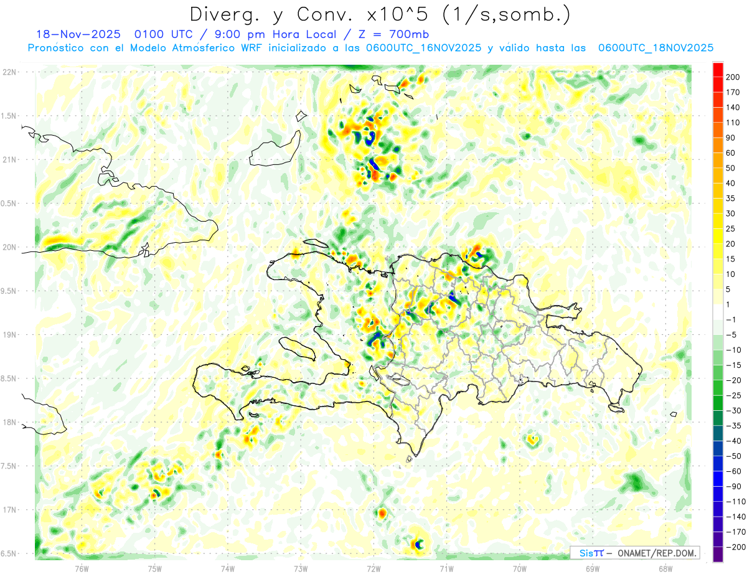
Task: Click the "-50" value on the color scale
Action: (x=735, y=456)
